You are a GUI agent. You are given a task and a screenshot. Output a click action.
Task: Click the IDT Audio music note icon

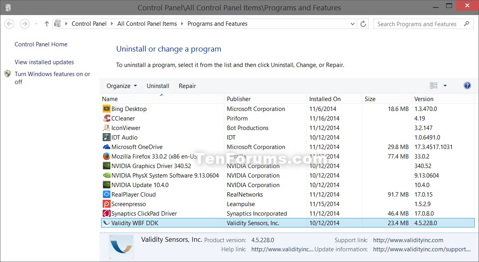[106, 137]
